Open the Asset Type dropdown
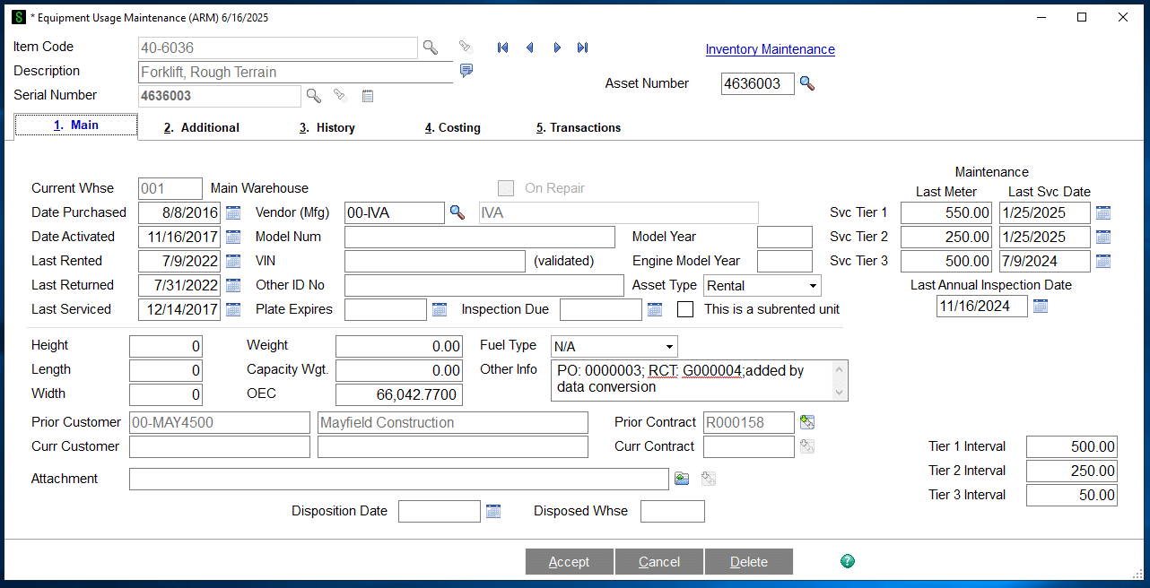Viewport: 1150px width, 588px height. [762, 286]
